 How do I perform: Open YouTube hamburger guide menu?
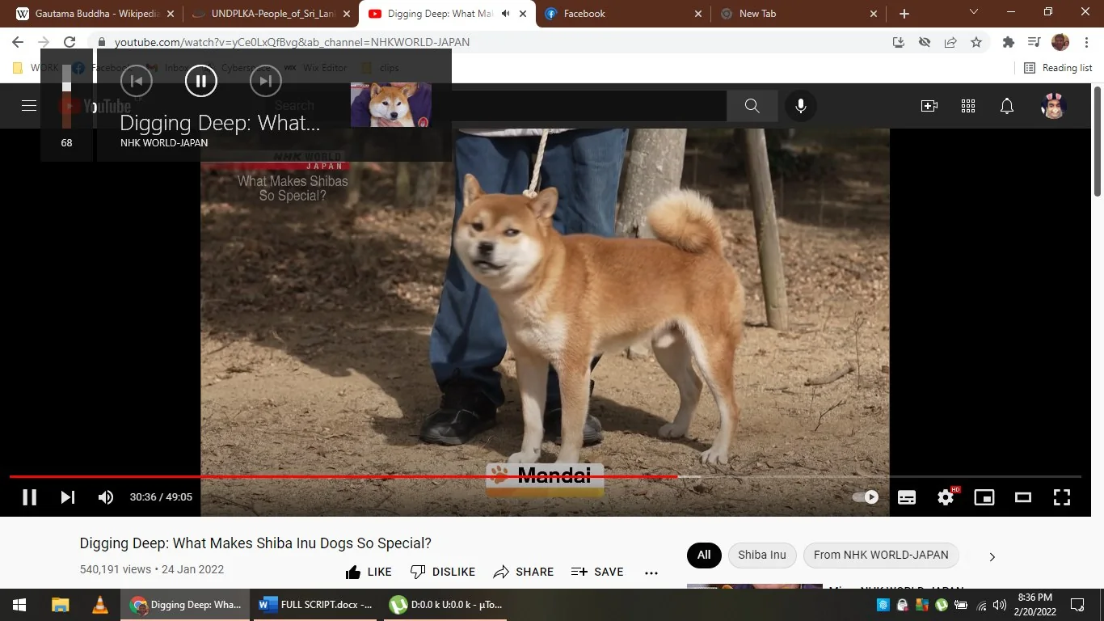click(29, 106)
